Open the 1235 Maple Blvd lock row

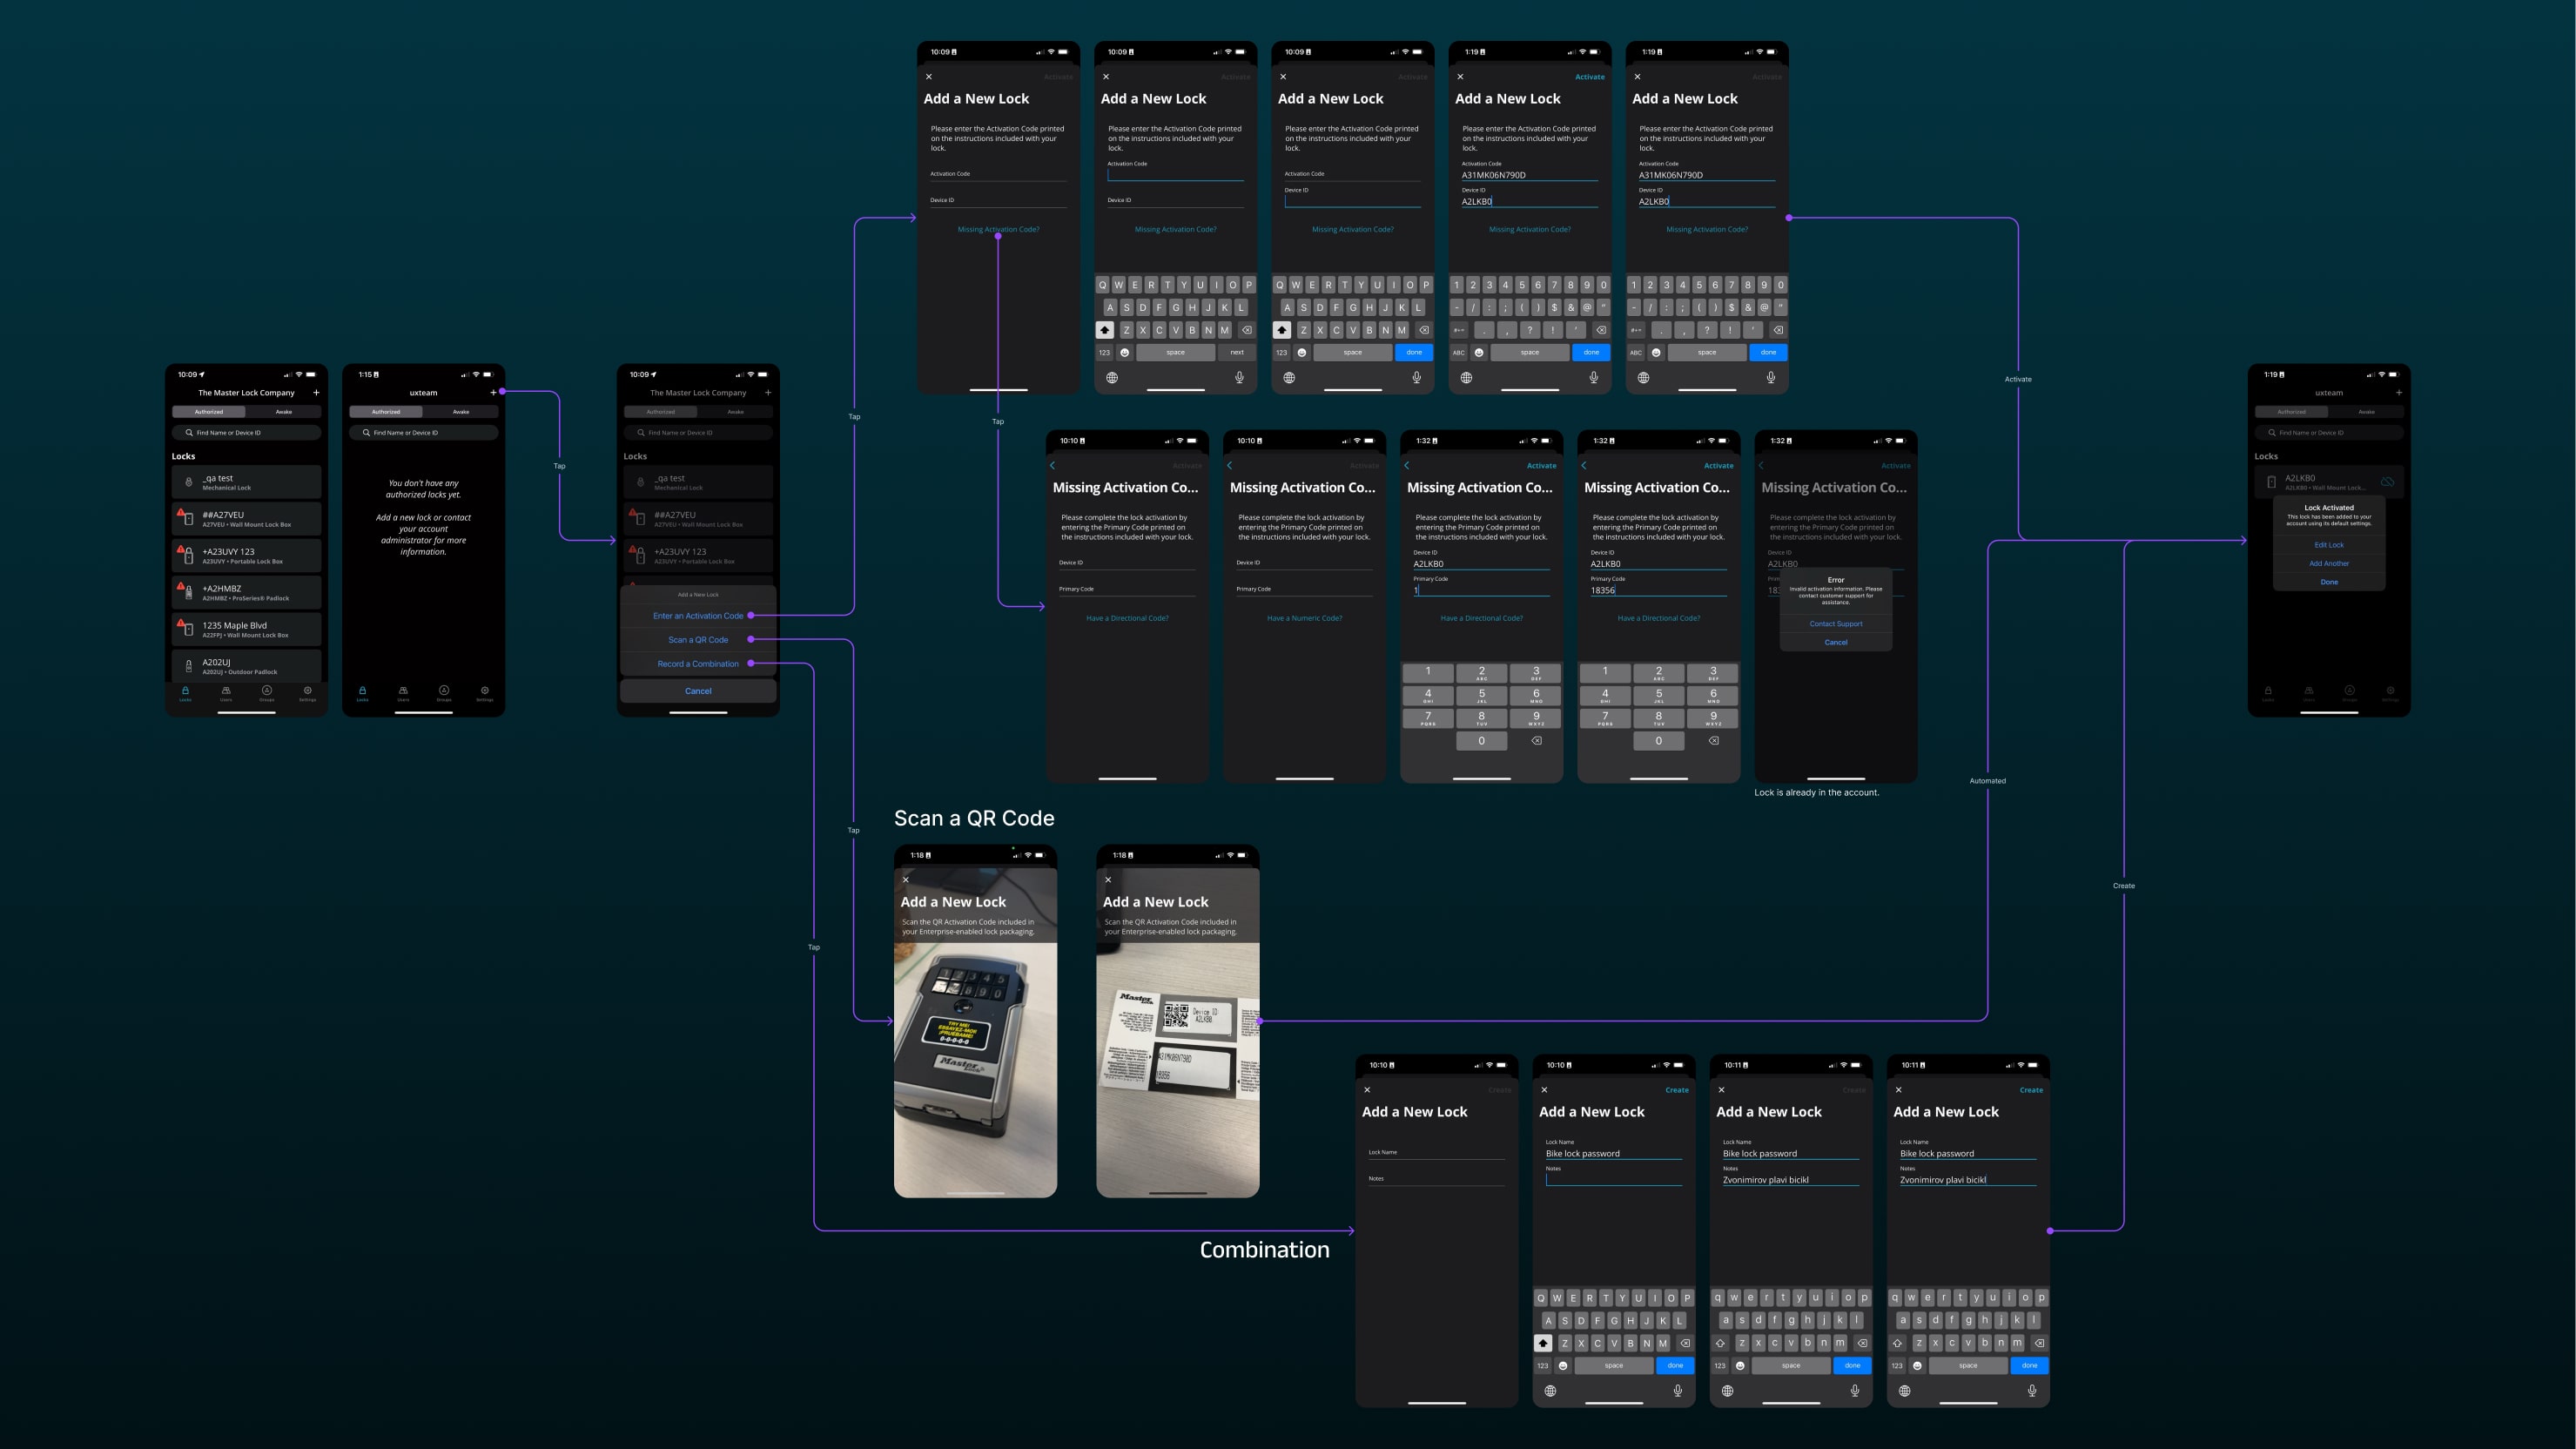click(246, 629)
